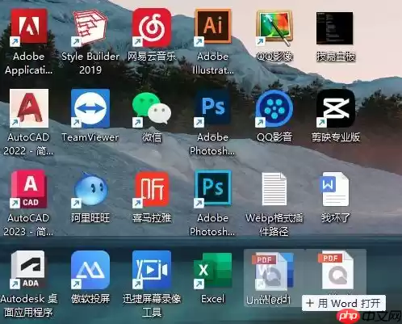
Task: Select the Adobe Illustrator shortcut
Action: click(213, 27)
